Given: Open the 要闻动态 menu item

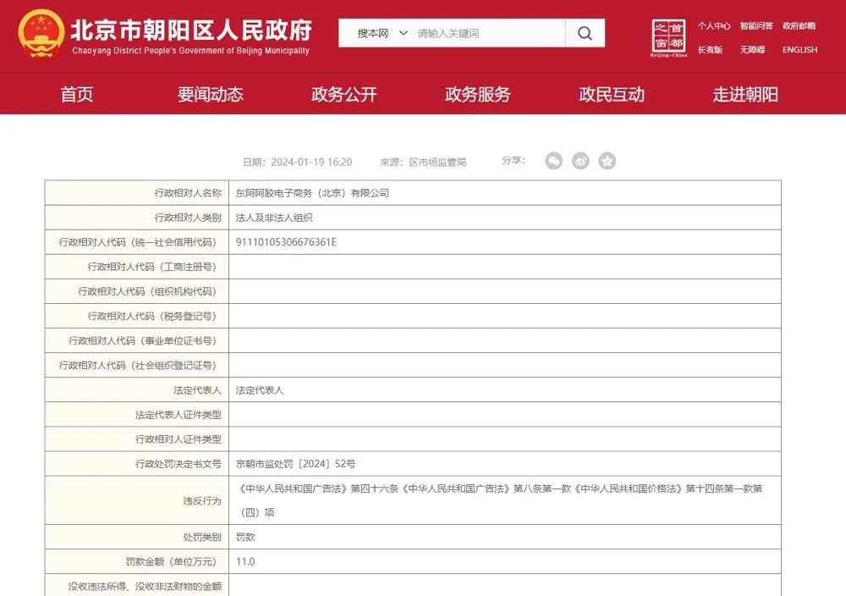Looking at the screenshot, I should click(x=211, y=95).
